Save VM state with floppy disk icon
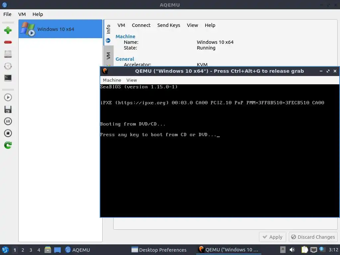 (x=8, y=109)
